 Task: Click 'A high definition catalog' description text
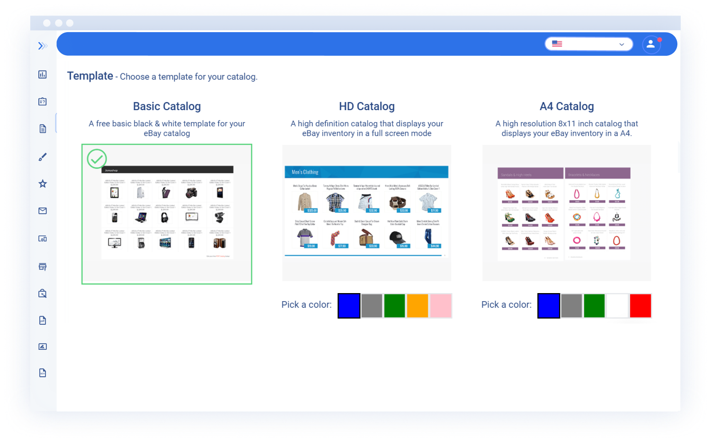pyautogui.click(x=367, y=128)
